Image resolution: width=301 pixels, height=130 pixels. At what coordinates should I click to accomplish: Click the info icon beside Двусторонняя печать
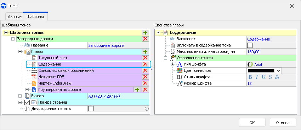[147, 109]
